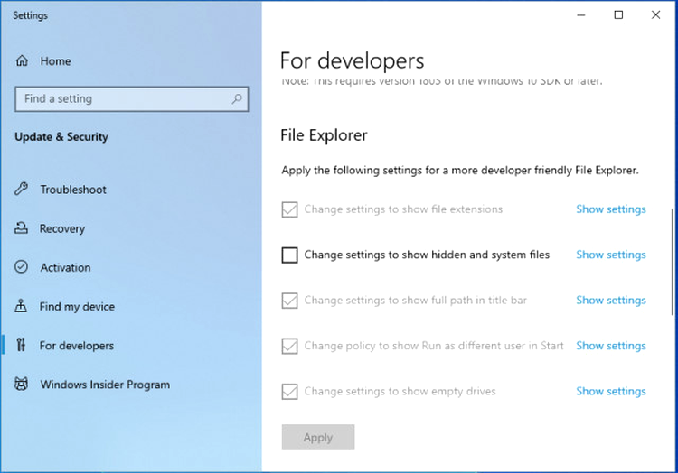Screen dimensions: 678x473
Task: Click the 'Apply the following settings' description text
Action: point(459,170)
